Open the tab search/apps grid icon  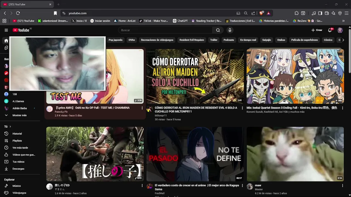pyautogui.click(x=4, y=21)
